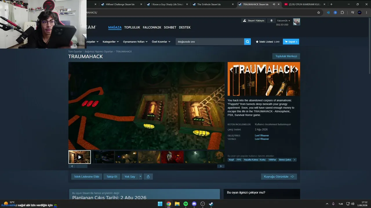Open the Topluluk Merkezi community hub
The height and width of the screenshot is (208, 371).
coord(286,56)
